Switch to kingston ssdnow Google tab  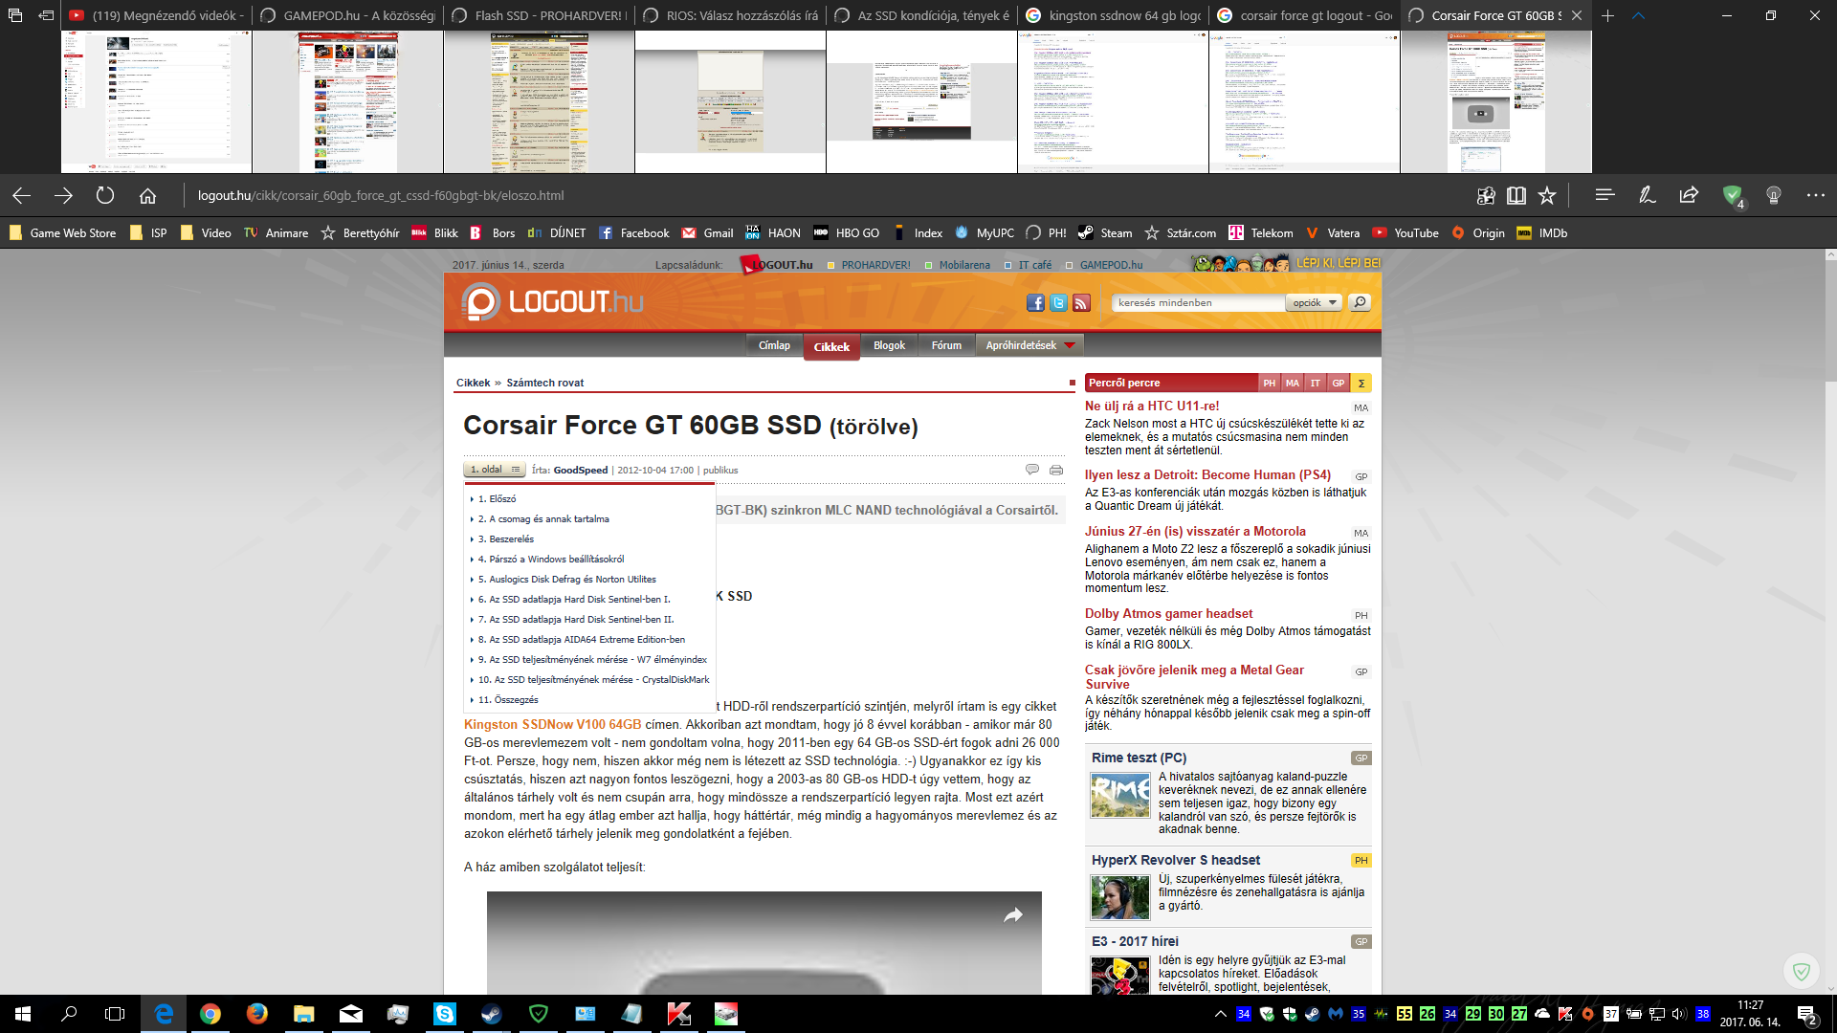point(1113,15)
